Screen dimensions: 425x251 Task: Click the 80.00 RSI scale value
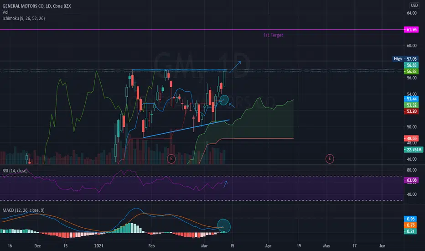tap(411, 170)
